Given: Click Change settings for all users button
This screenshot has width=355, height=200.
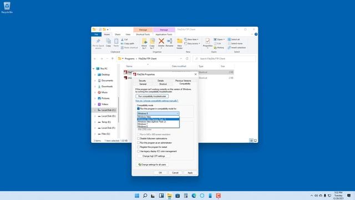Looking at the screenshot, I should (152, 164).
